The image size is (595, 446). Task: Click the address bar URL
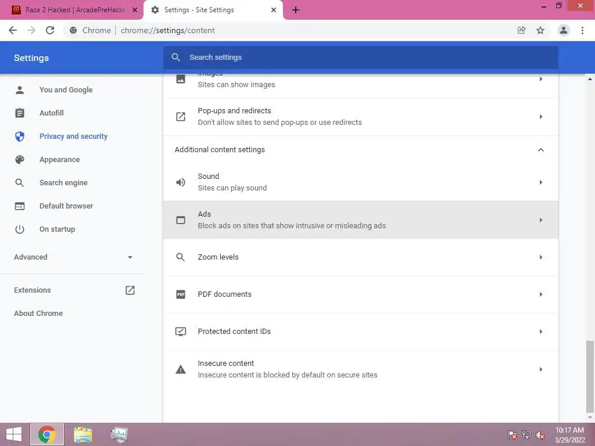point(168,30)
